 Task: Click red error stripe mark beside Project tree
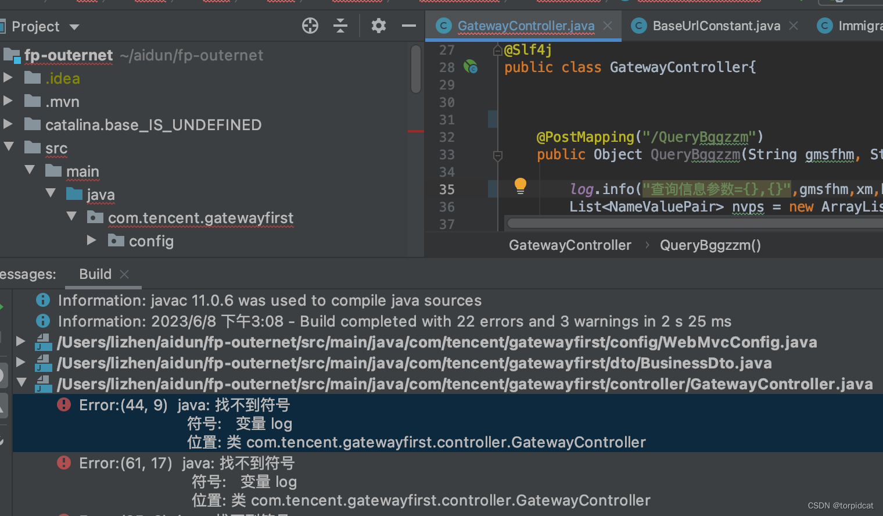tap(416, 131)
